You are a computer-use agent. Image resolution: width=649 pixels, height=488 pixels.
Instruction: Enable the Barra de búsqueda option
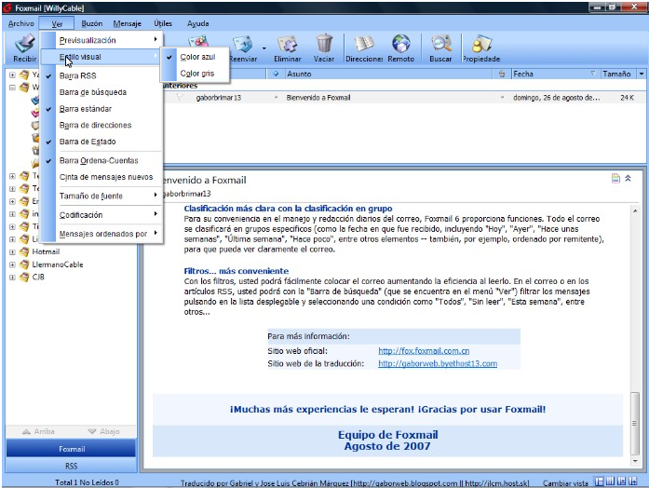pyautogui.click(x=101, y=92)
